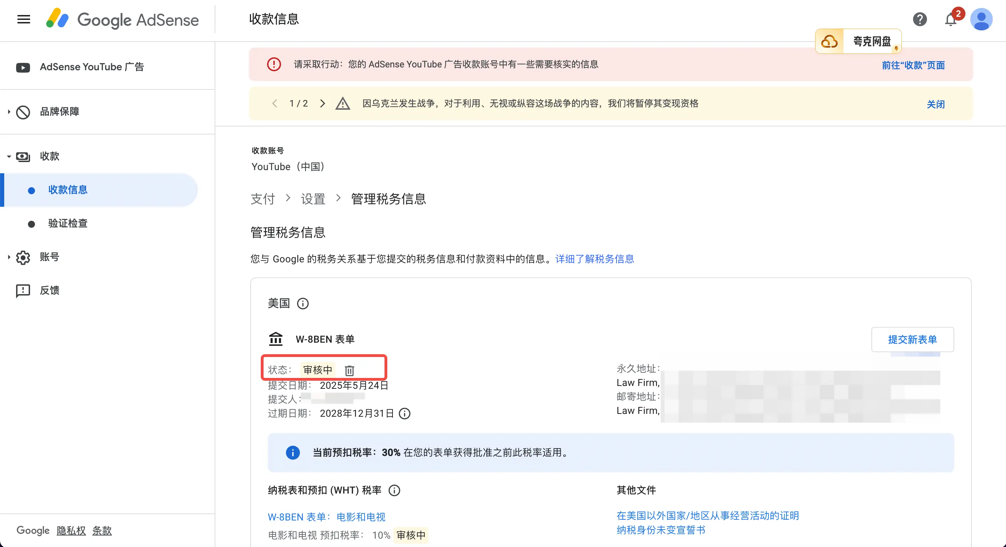Open 品牌保障 sidebar item
1006x547 pixels.
point(59,111)
